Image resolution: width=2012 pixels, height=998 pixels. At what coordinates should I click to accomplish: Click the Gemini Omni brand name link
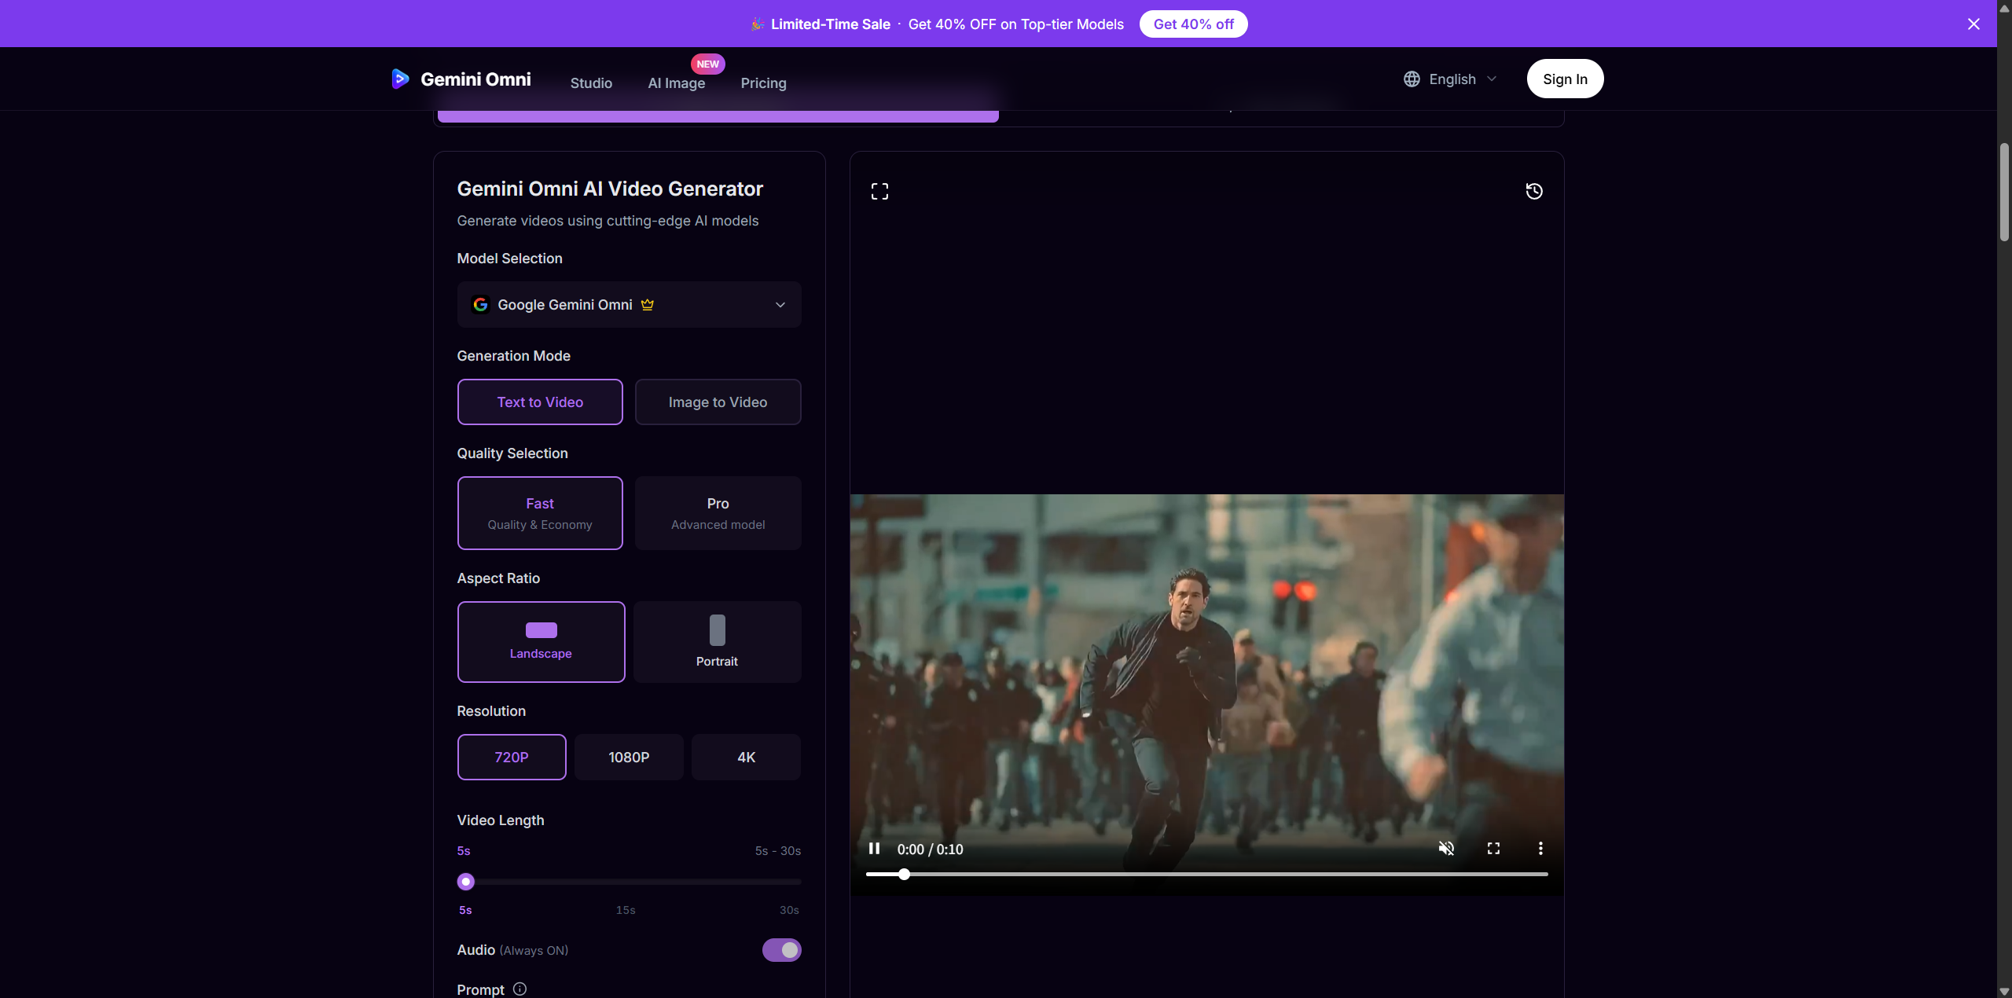click(x=475, y=79)
